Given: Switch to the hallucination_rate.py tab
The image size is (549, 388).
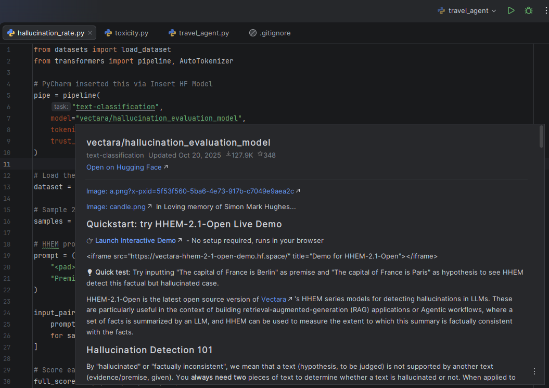Looking at the screenshot, I should point(49,33).
